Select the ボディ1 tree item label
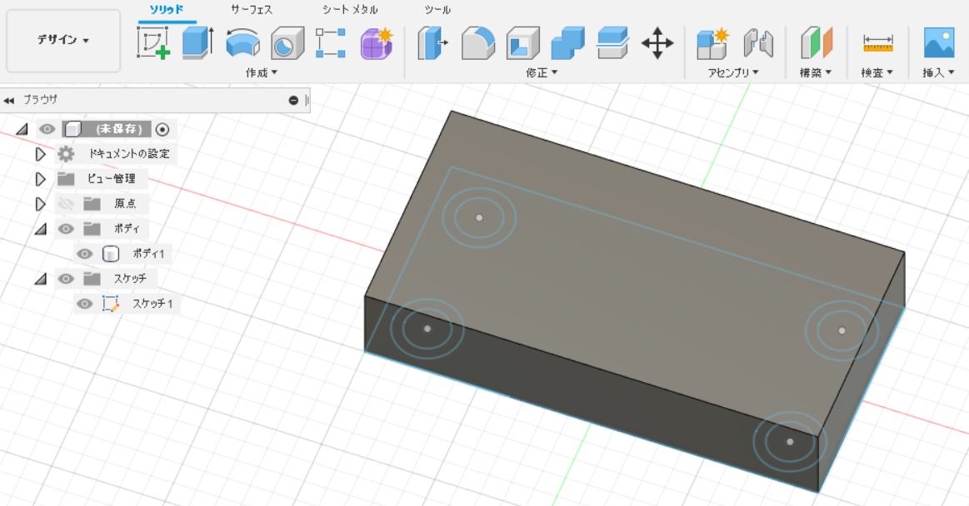The image size is (969, 506). point(149,254)
